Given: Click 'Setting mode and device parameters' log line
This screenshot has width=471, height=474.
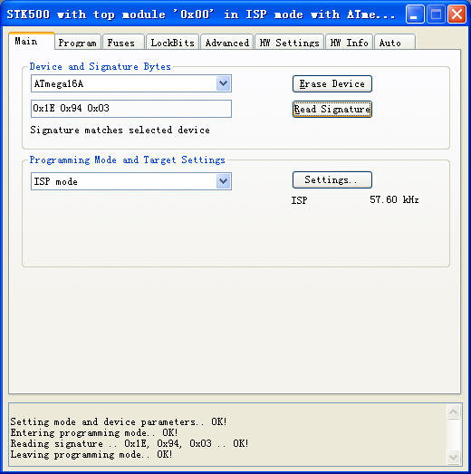Looking at the screenshot, I should (119, 421).
